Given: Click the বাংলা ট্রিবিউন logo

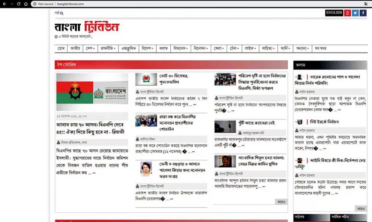Looking at the screenshot, I should pyautogui.click(x=87, y=26).
